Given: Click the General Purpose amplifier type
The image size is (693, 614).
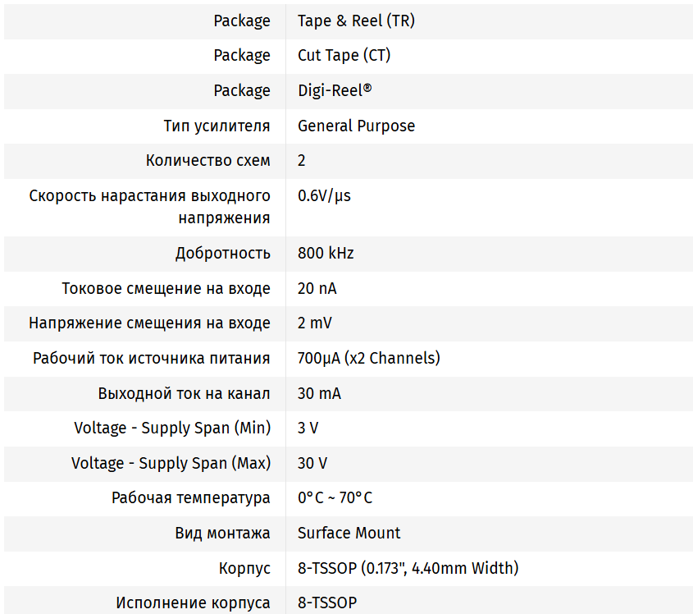Looking at the screenshot, I should tap(356, 126).
